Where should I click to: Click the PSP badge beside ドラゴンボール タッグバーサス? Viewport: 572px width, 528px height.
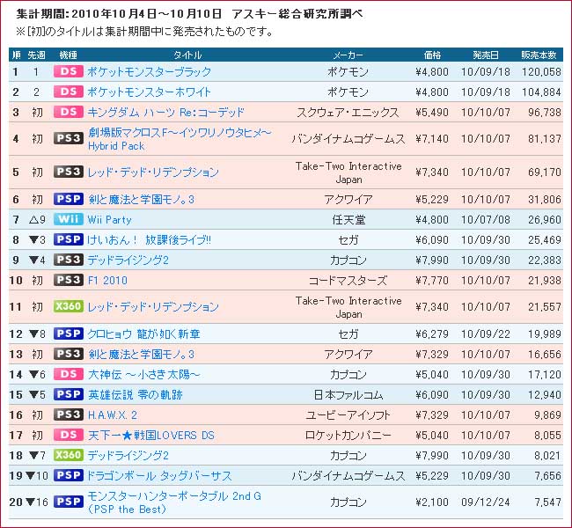69,475
